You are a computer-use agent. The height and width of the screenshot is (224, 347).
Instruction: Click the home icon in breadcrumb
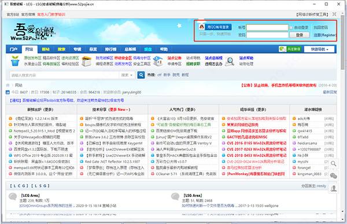click(x=8, y=85)
